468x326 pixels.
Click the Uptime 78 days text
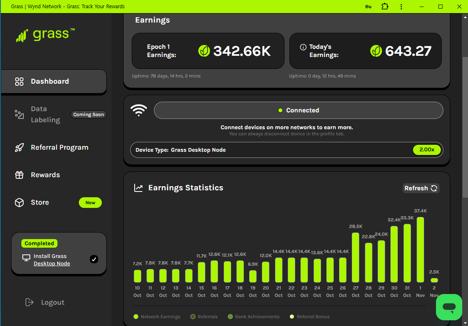click(166, 76)
